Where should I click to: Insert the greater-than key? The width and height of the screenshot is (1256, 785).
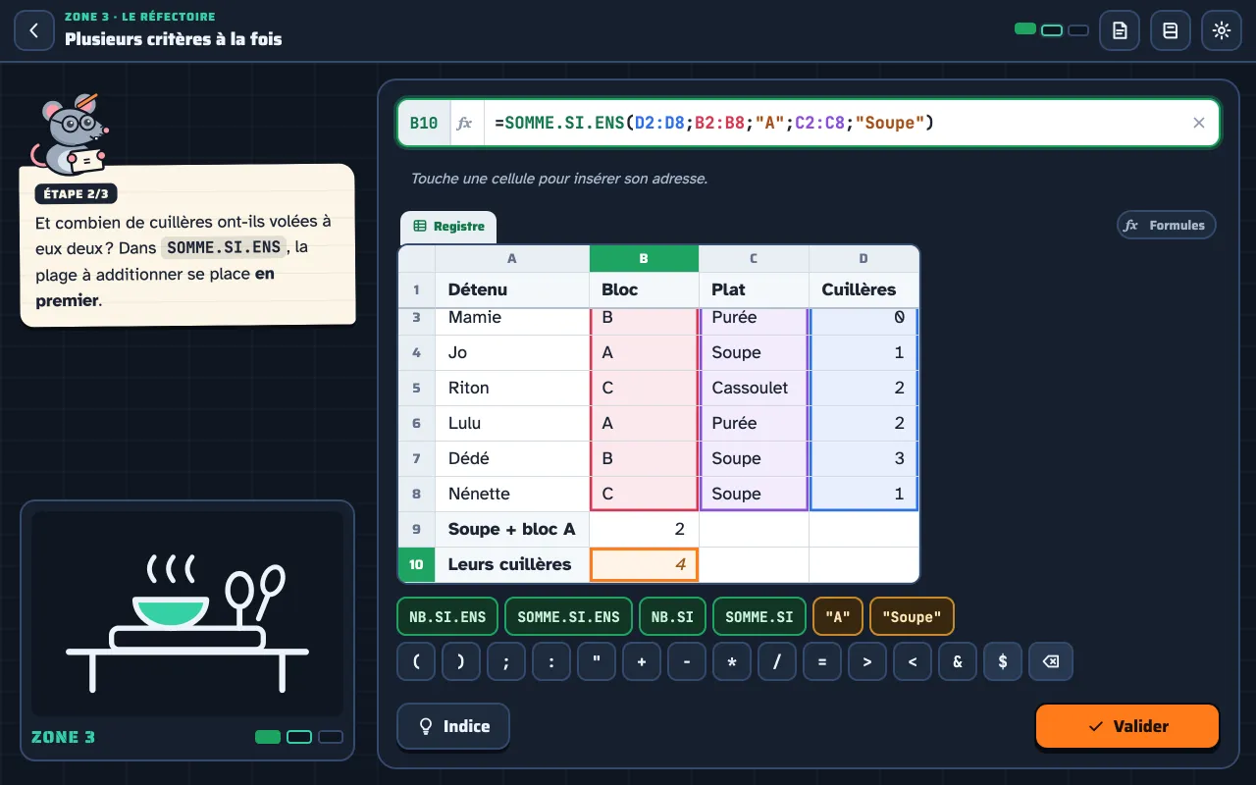(x=867, y=661)
